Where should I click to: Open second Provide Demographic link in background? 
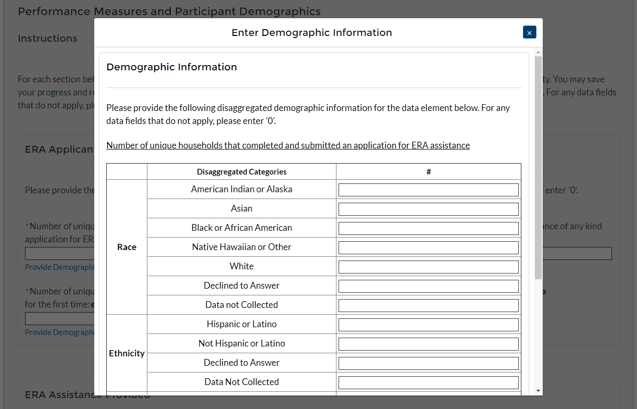pos(59,332)
